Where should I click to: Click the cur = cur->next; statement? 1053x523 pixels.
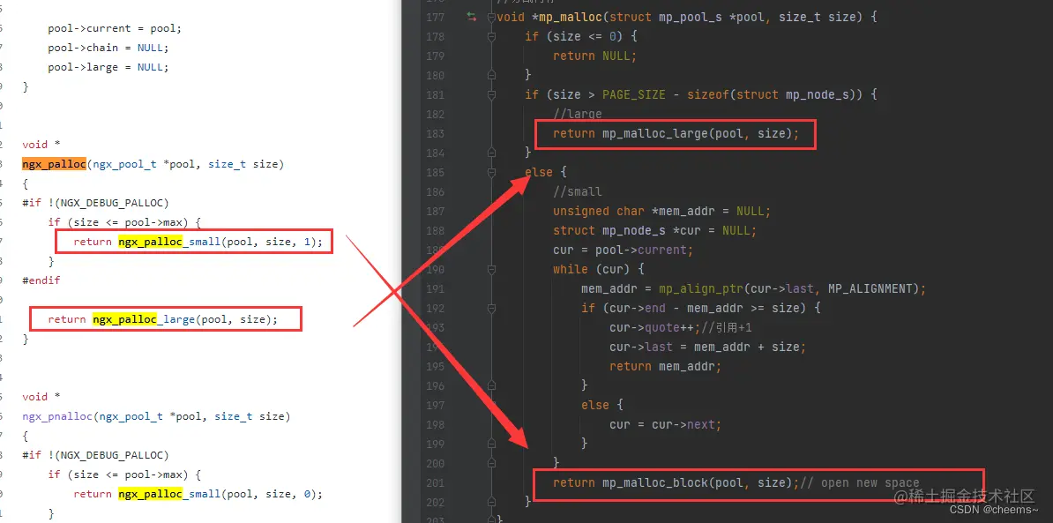[666, 425]
